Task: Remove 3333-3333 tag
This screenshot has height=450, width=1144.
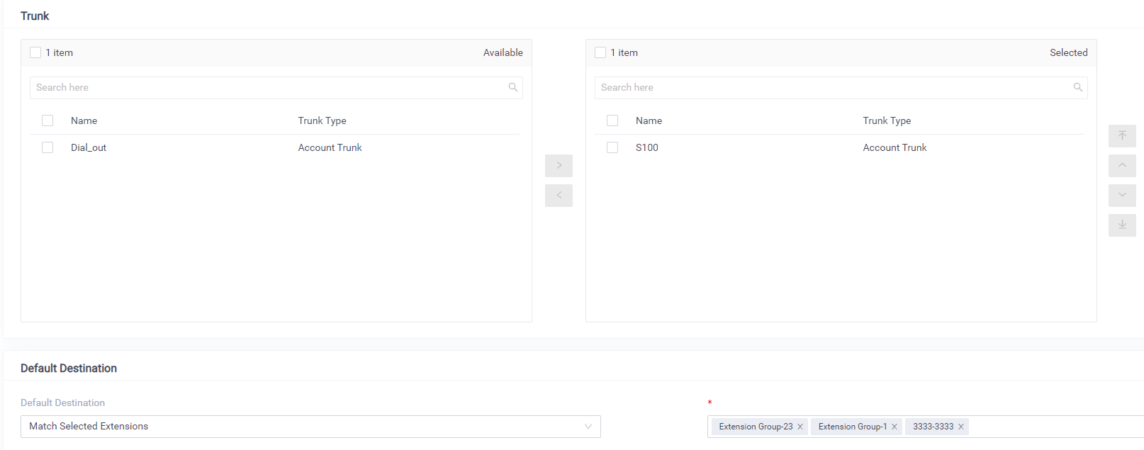Action: pos(961,427)
